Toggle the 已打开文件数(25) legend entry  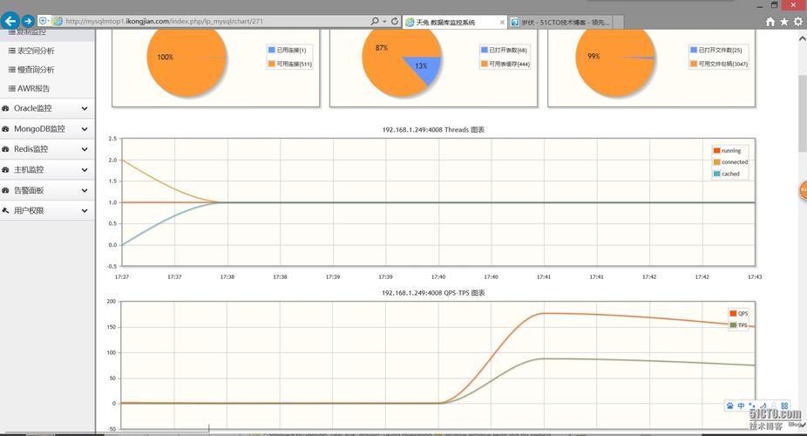point(716,50)
